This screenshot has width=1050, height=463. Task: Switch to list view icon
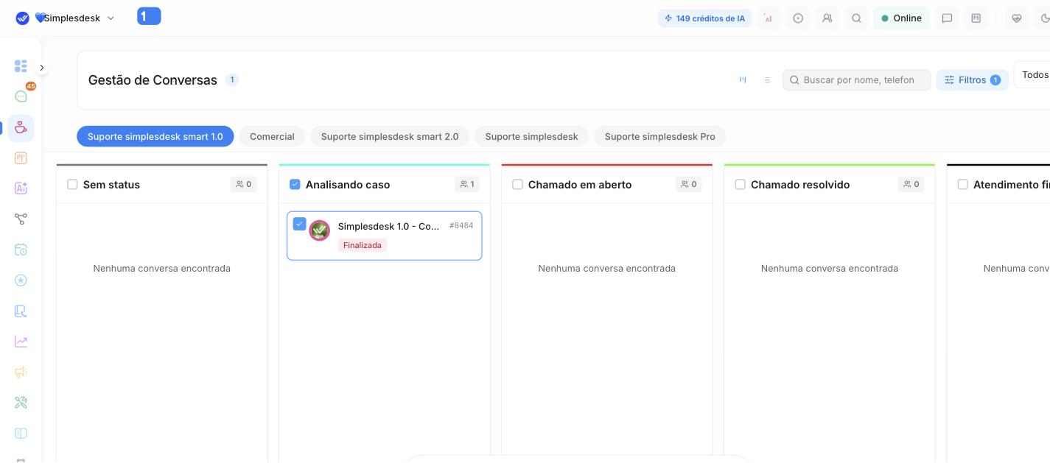pyautogui.click(x=767, y=80)
